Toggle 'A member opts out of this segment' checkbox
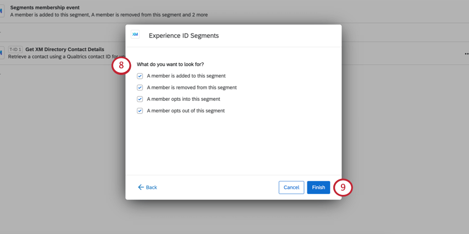 click(140, 111)
